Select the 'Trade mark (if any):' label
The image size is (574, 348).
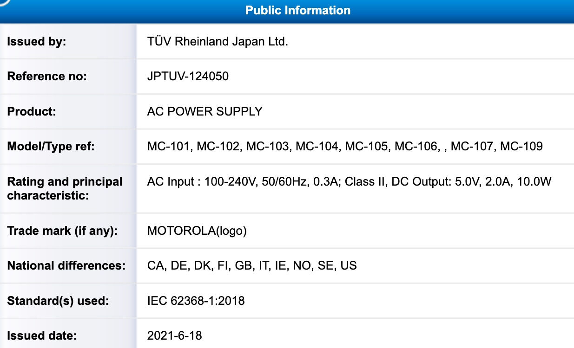click(x=62, y=231)
